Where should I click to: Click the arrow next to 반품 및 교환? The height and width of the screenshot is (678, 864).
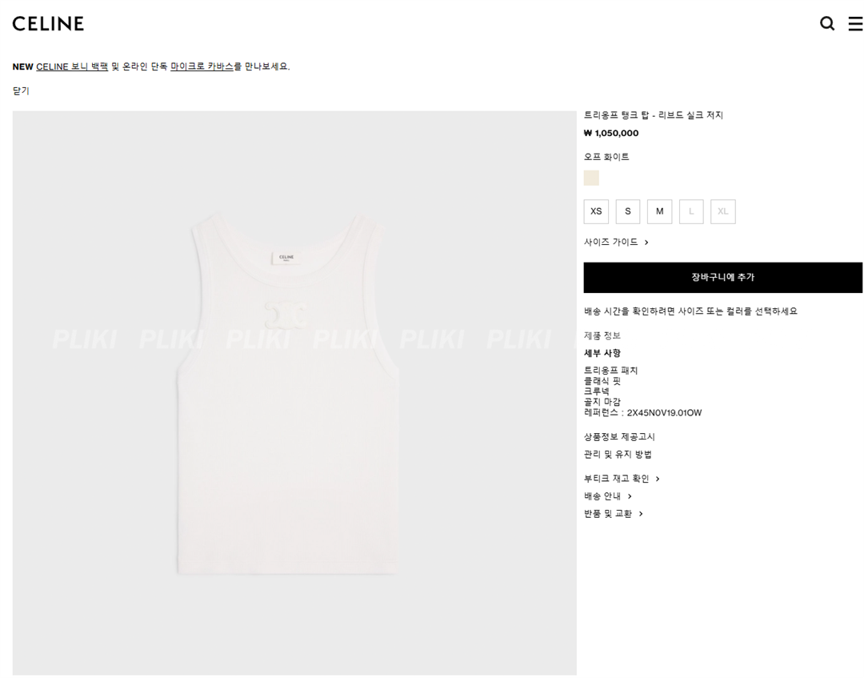tap(641, 514)
